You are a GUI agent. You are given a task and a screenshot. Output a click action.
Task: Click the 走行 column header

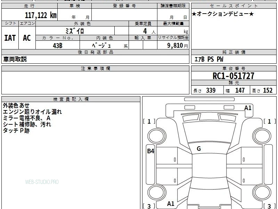30,6
